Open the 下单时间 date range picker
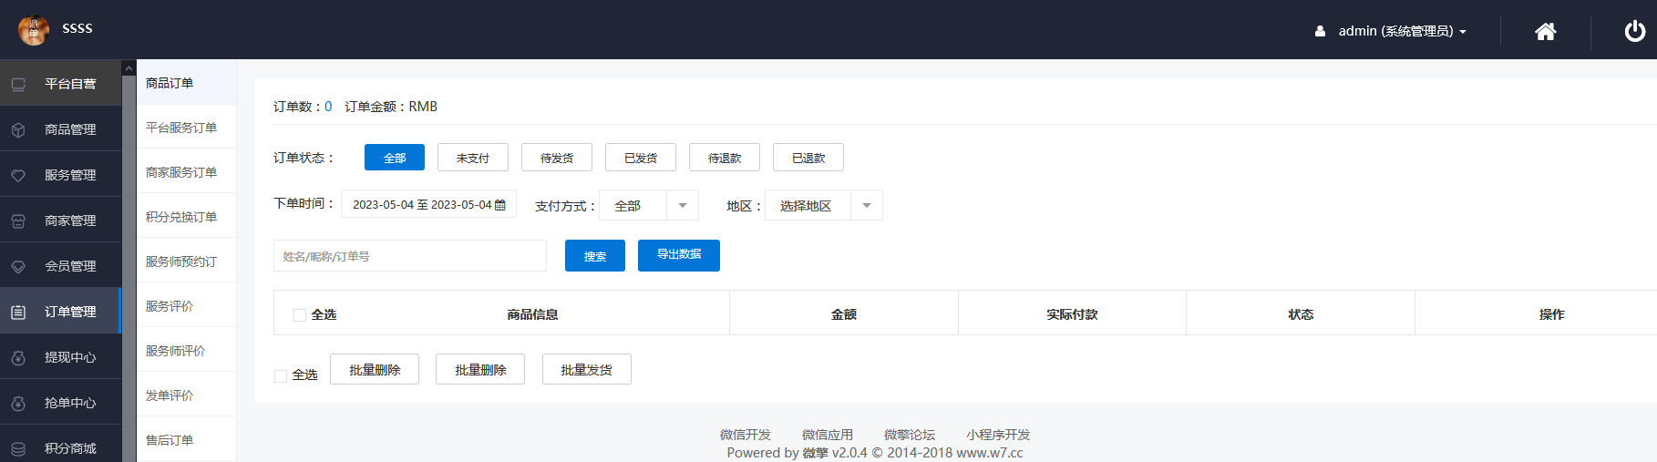 click(428, 204)
